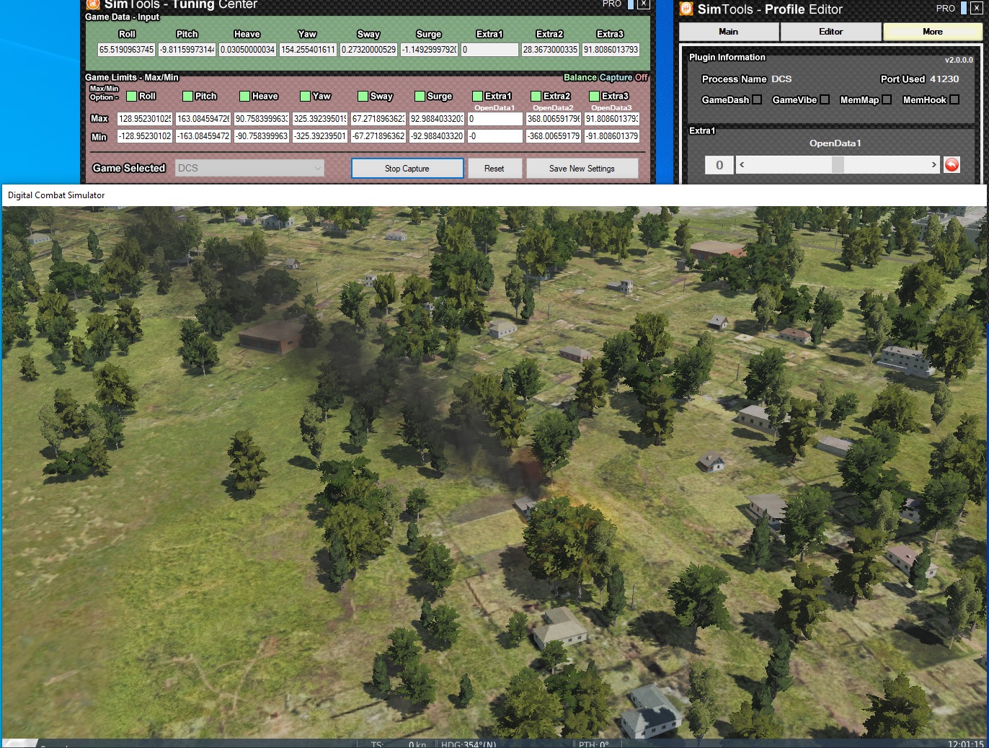This screenshot has height=748, width=989.
Task: Toggle the Pitch Max/Min option checkbox
Action: [187, 96]
